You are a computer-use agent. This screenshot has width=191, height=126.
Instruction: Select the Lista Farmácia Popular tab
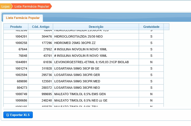click(x=23, y=18)
